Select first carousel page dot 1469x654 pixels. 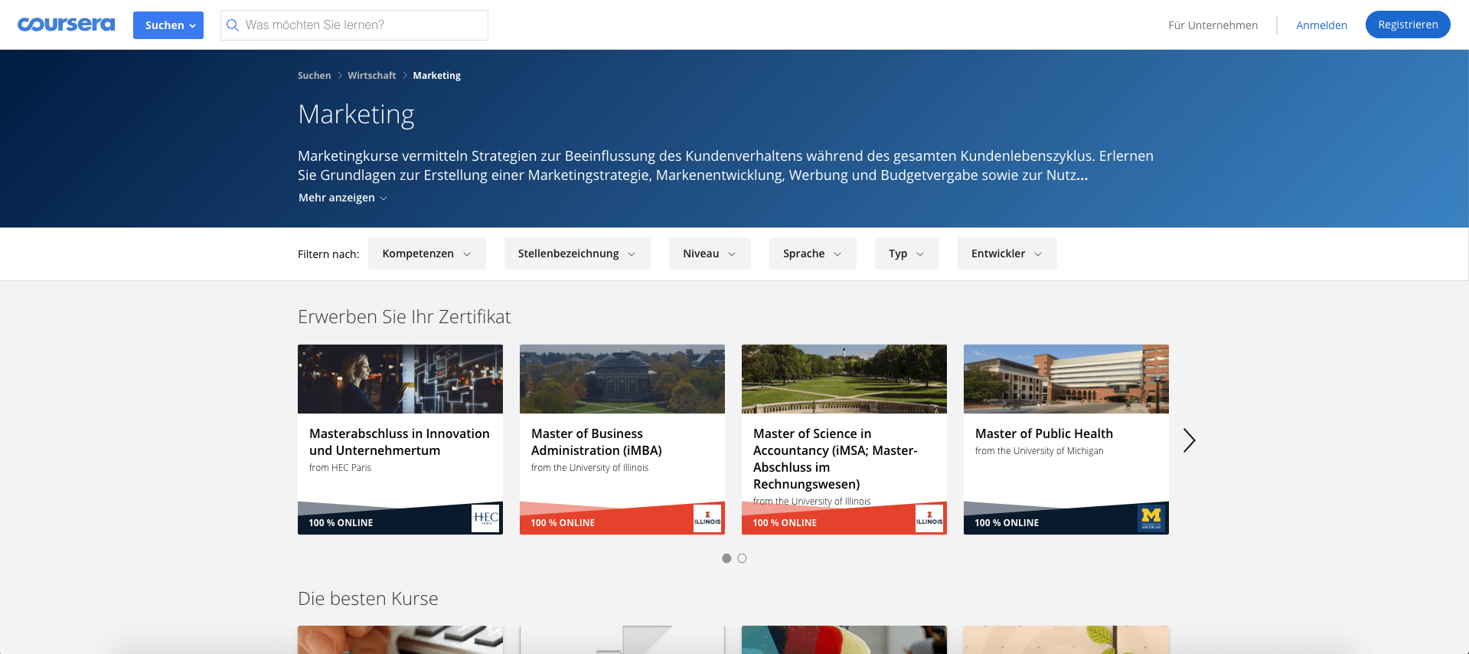pos(726,558)
